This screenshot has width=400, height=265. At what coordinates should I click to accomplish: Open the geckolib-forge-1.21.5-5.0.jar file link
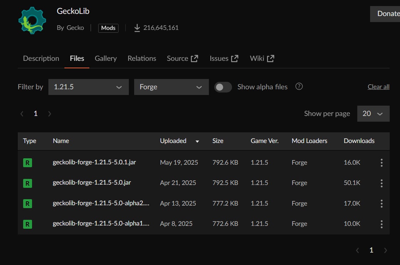tap(92, 182)
